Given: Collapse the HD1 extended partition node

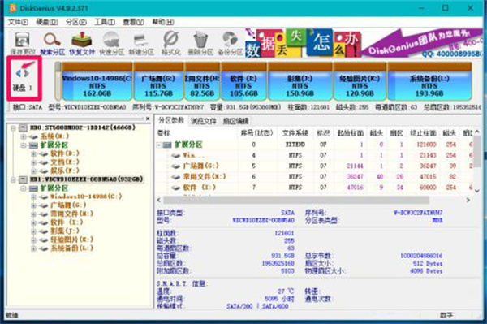Looking at the screenshot, I should [x=24, y=188].
